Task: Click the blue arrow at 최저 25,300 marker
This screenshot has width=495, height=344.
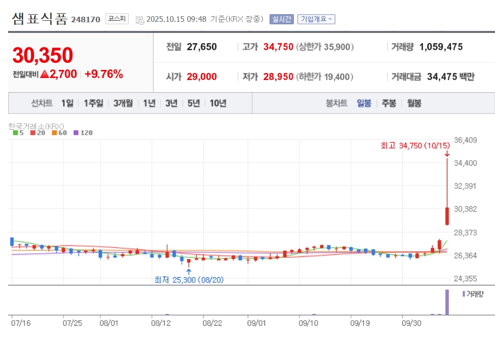Action: (x=188, y=272)
